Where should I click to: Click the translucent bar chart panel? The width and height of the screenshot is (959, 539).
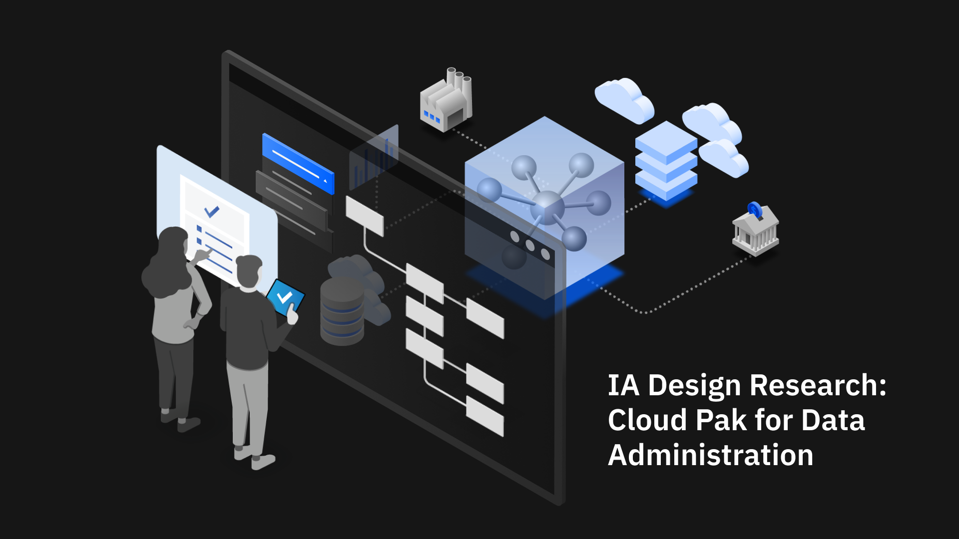[x=374, y=158]
